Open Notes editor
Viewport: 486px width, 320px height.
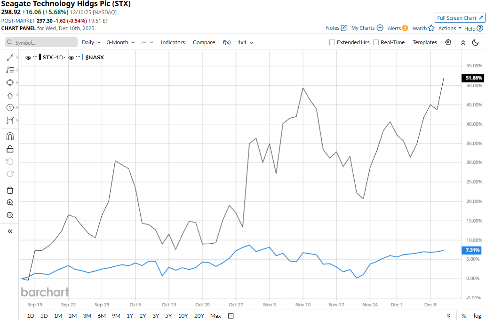point(336,28)
